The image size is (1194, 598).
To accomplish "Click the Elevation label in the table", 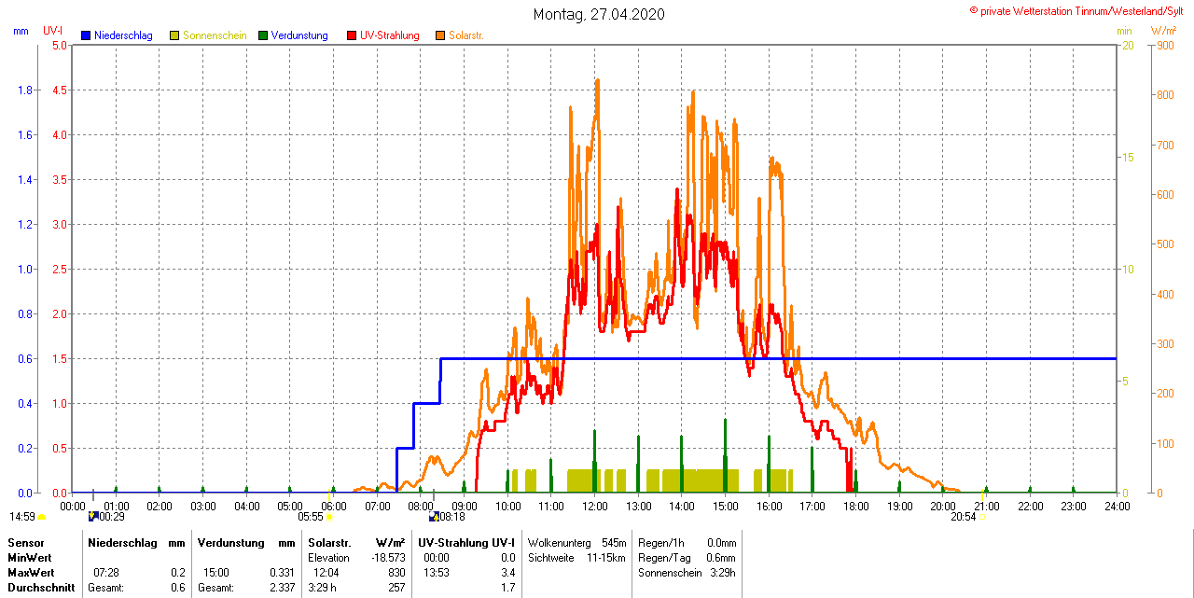I will pos(328,557).
